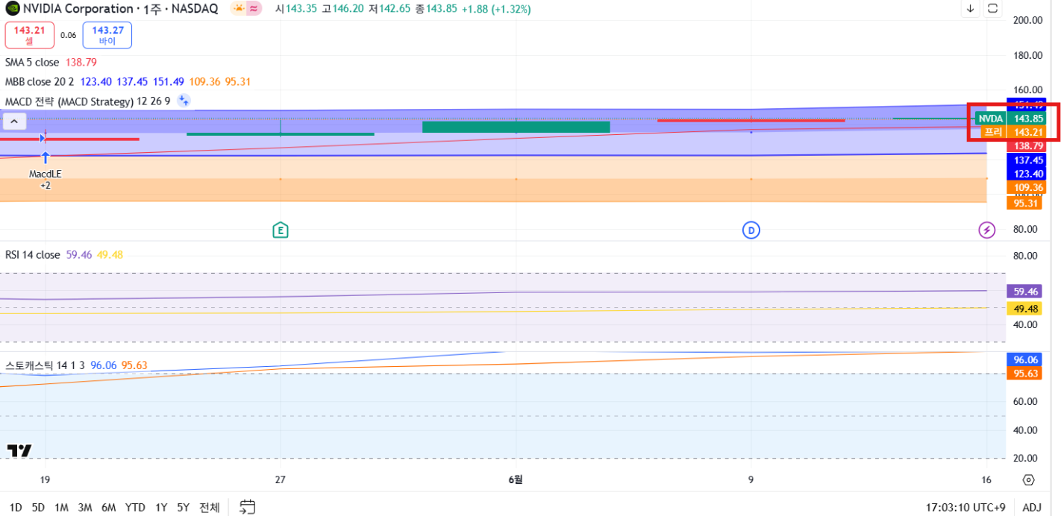Click the NVIDIA logo icon beside the symbol name
Screen dimensions: 1061x516
13,9
